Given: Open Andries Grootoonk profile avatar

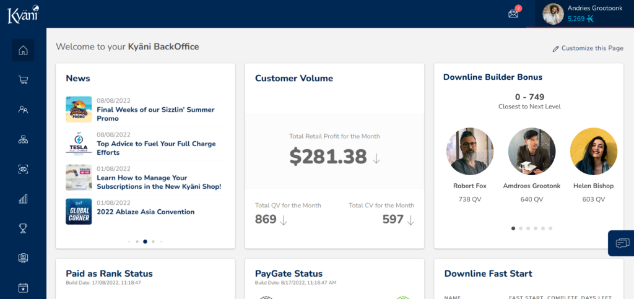Looking at the screenshot, I should (x=553, y=14).
